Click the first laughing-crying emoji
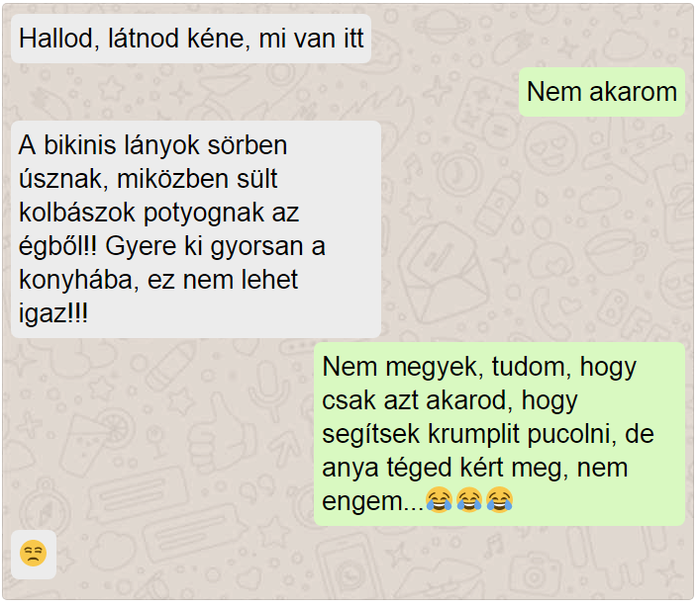 coord(440,500)
